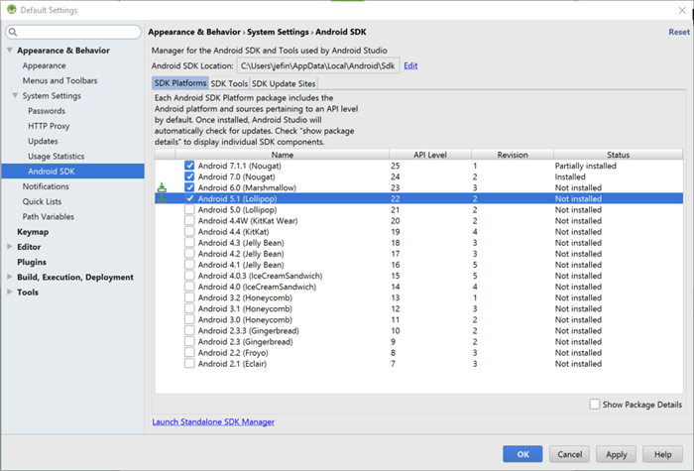Select Keymap in settings tree
The width and height of the screenshot is (694, 471).
point(33,231)
